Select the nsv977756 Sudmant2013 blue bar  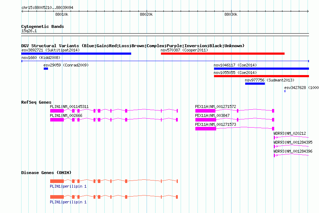[x=255, y=84]
